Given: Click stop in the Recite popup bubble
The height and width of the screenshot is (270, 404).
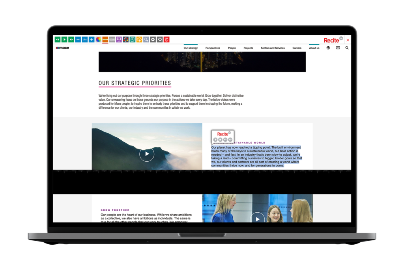Looking at the screenshot, I should pyautogui.click(x=220, y=140).
